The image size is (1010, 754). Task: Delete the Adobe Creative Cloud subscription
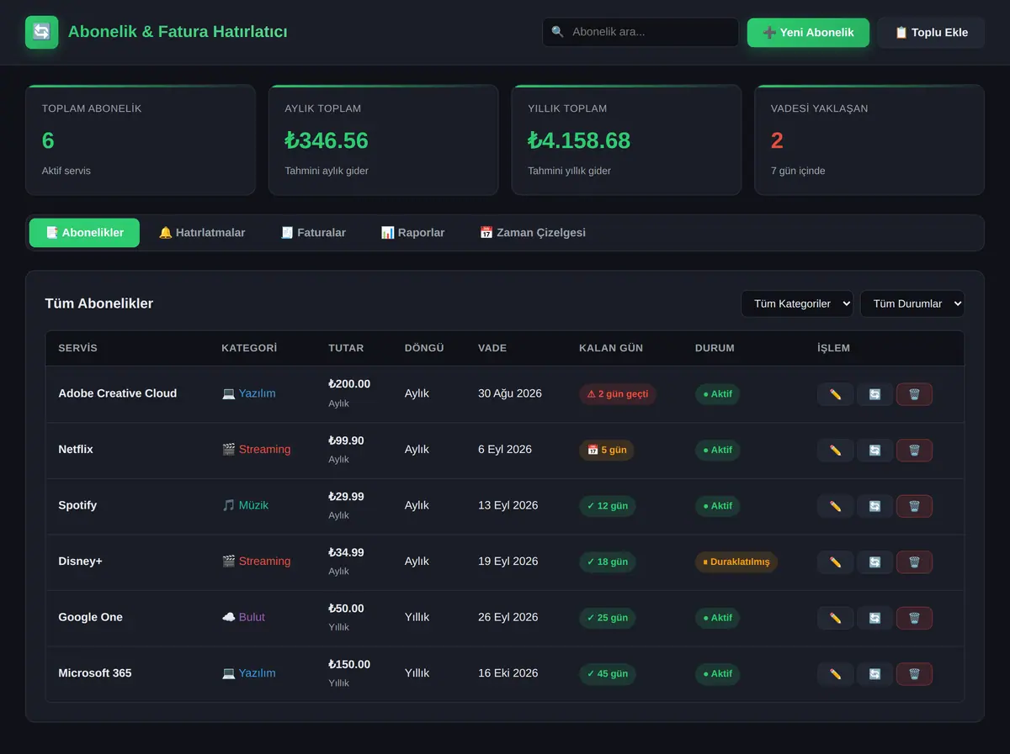point(914,394)
